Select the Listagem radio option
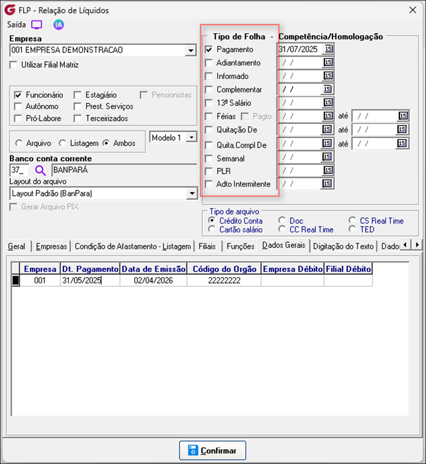Image resolution: width=426 pixels, height=464 pixels. (x=62, y=143)
